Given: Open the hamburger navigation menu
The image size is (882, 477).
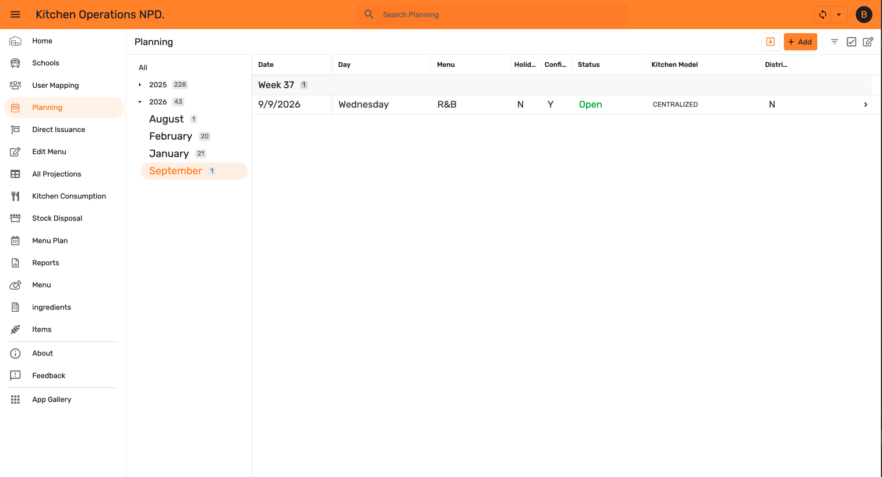Looking at the screenshot, I should pos(16,15).
